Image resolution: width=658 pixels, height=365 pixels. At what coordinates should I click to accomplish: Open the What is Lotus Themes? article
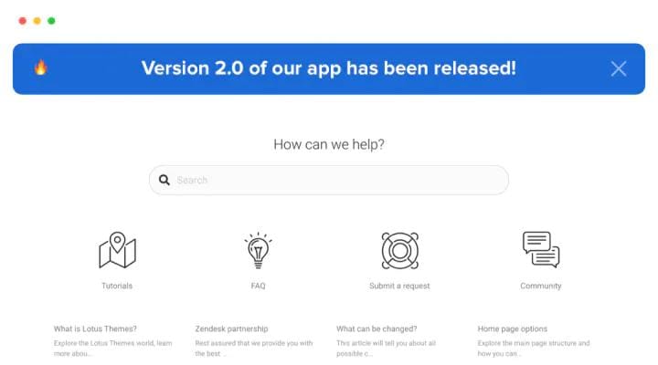point(95,329)
